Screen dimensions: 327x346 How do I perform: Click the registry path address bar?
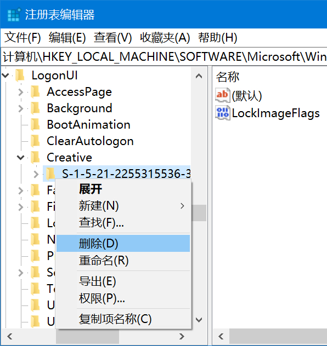164,57
